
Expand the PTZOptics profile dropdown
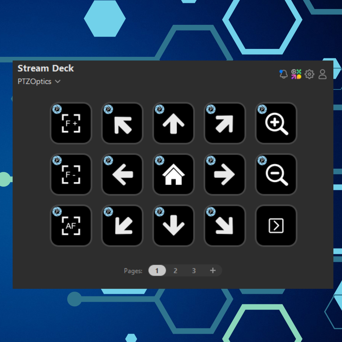coord(39,82)
